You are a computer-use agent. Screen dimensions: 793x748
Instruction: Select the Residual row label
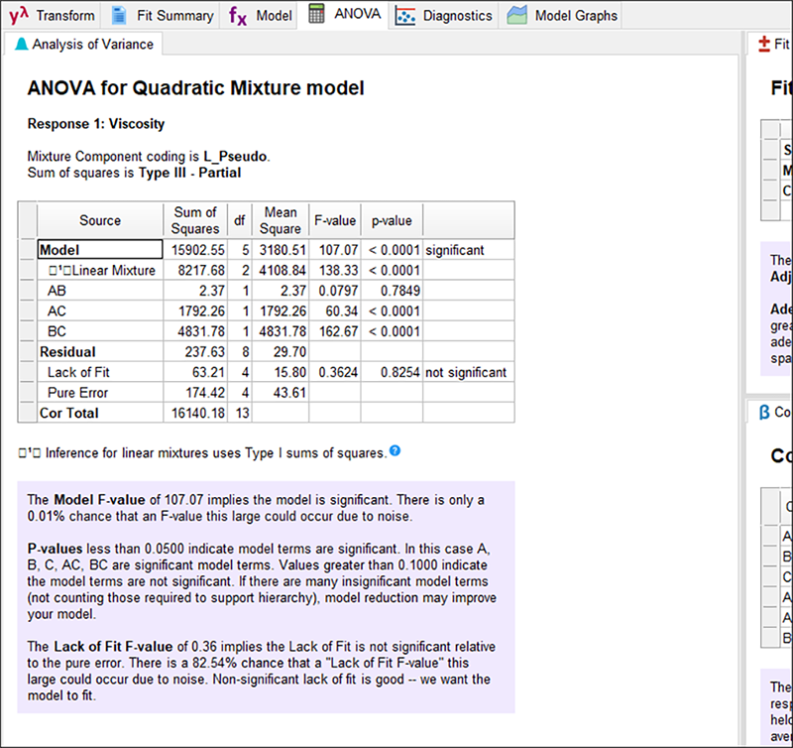[67, 351]
